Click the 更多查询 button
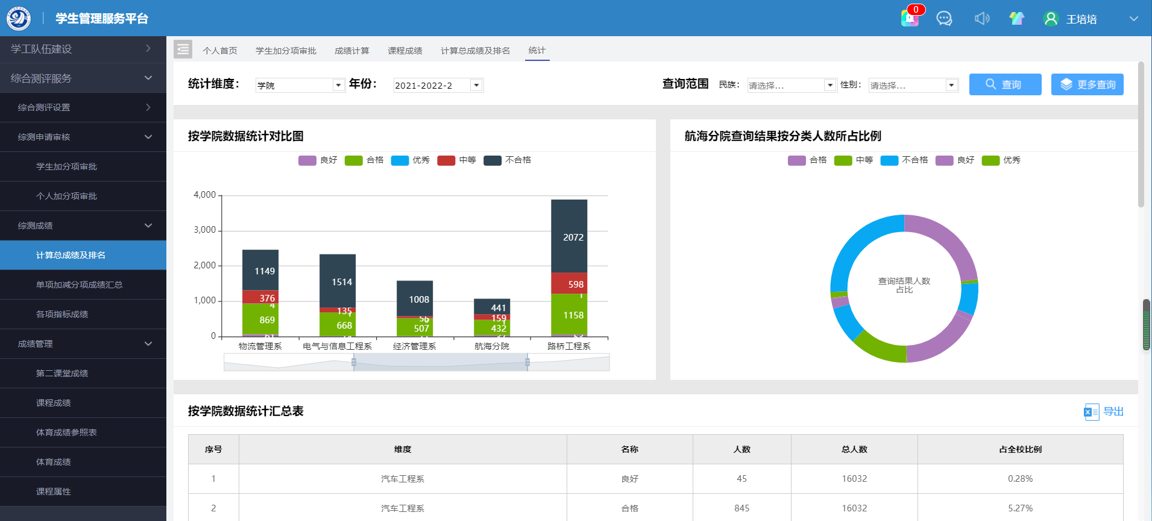 click(x=1087, y=84)
